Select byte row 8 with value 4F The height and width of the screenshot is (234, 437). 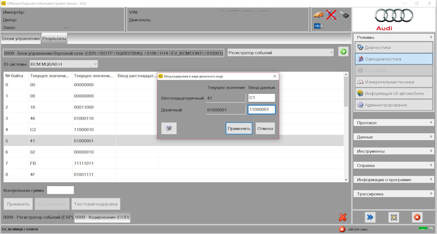point(173,174)
